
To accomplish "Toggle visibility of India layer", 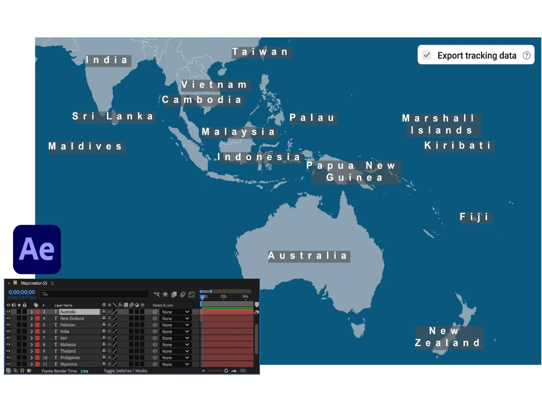I will point(8,331).
